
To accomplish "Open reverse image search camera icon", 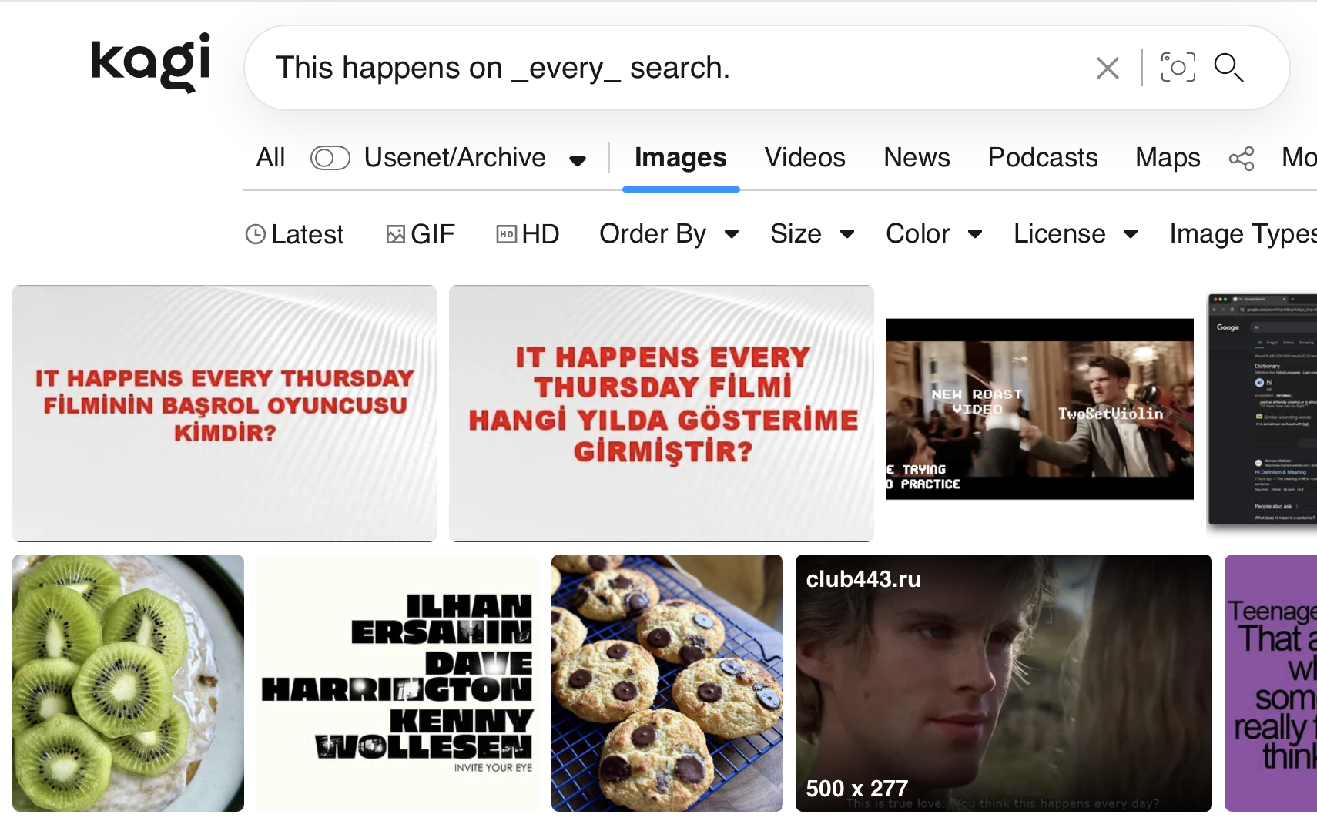I will [x=1178, y=68].
